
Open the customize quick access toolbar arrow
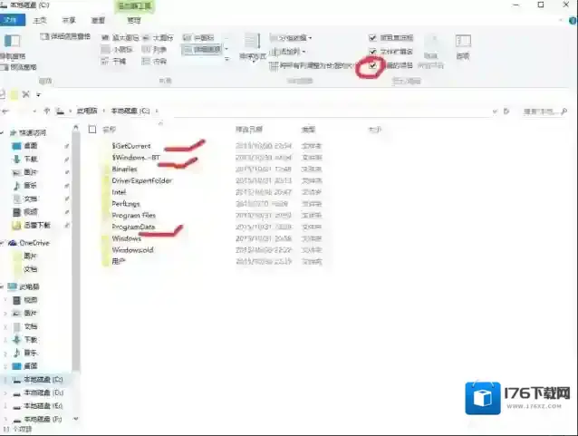(x=38, y=95)
